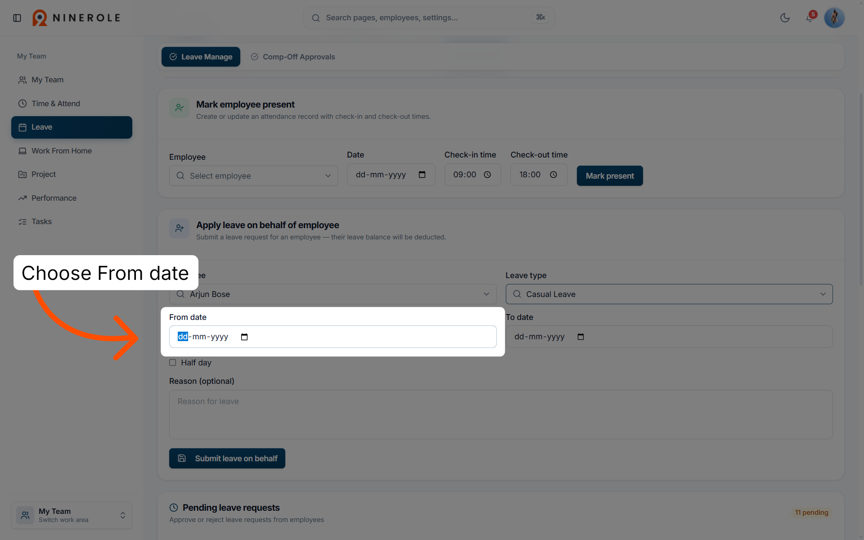
Task: Open calendar picker in To date field
Action: tap(580, 337)
